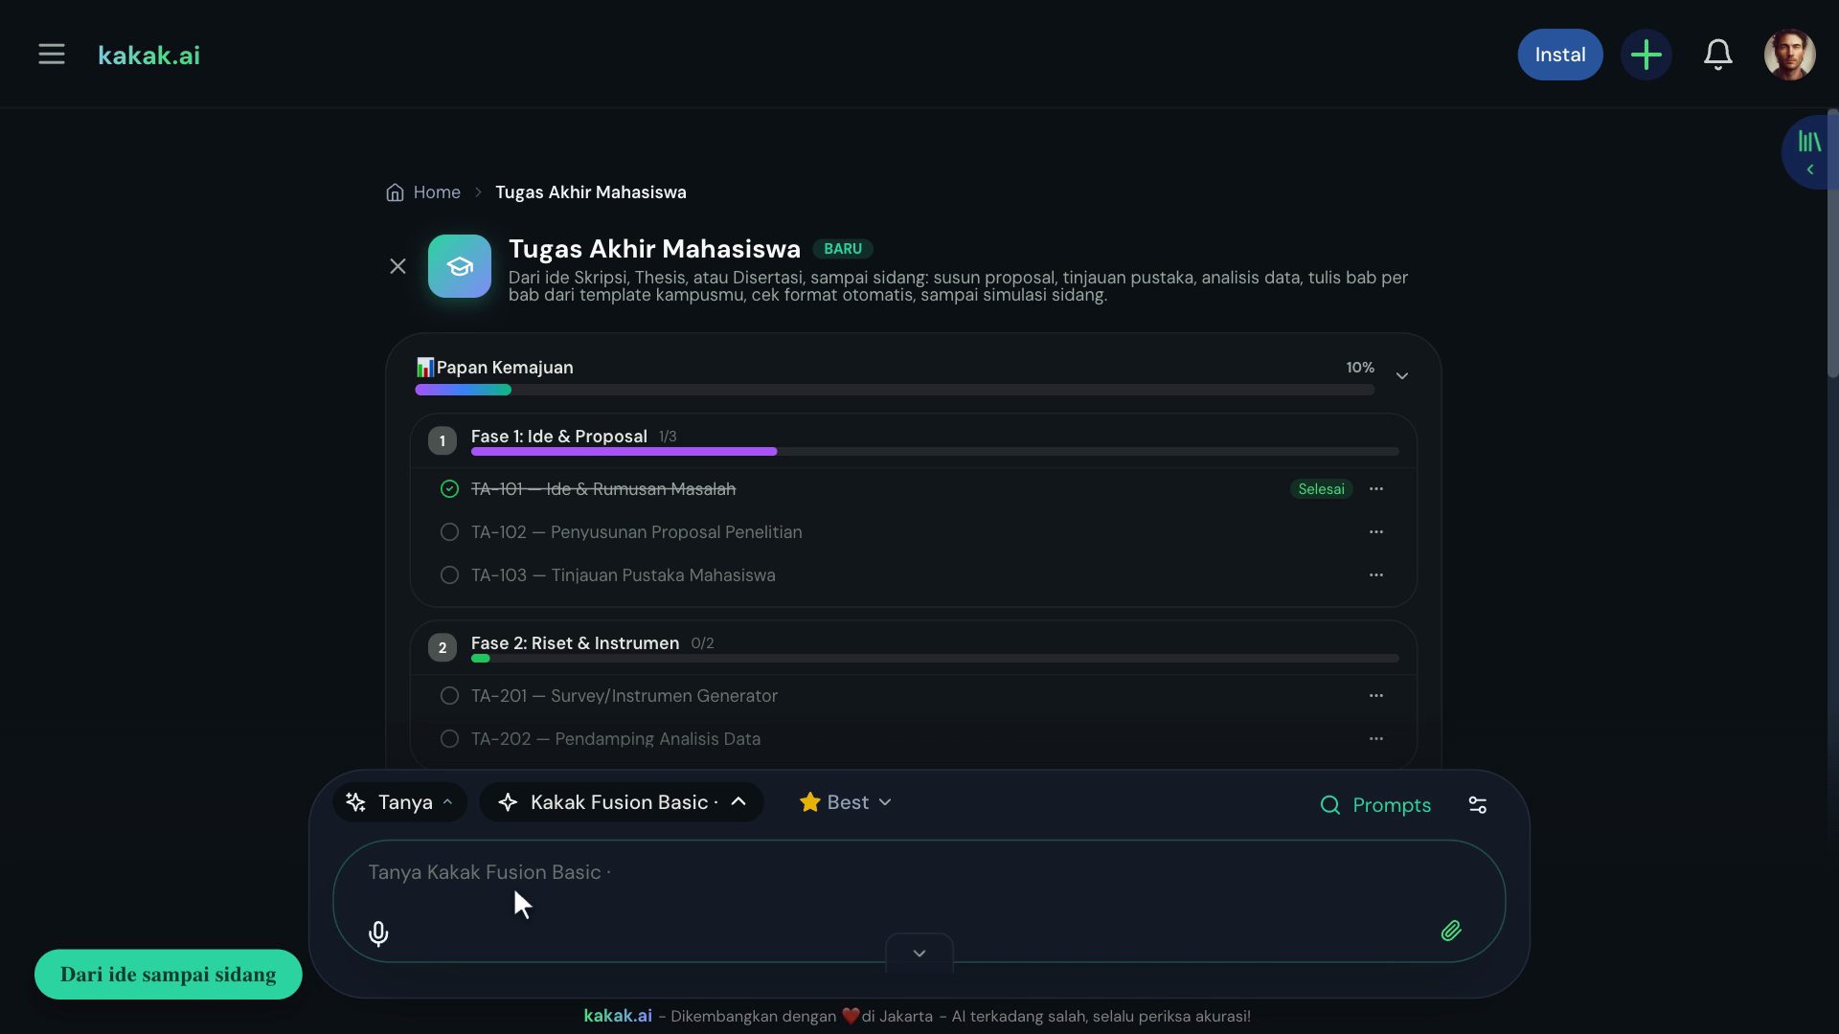
Task: Click the kakak.ai logo in header
Action: (x=148, y=56)
